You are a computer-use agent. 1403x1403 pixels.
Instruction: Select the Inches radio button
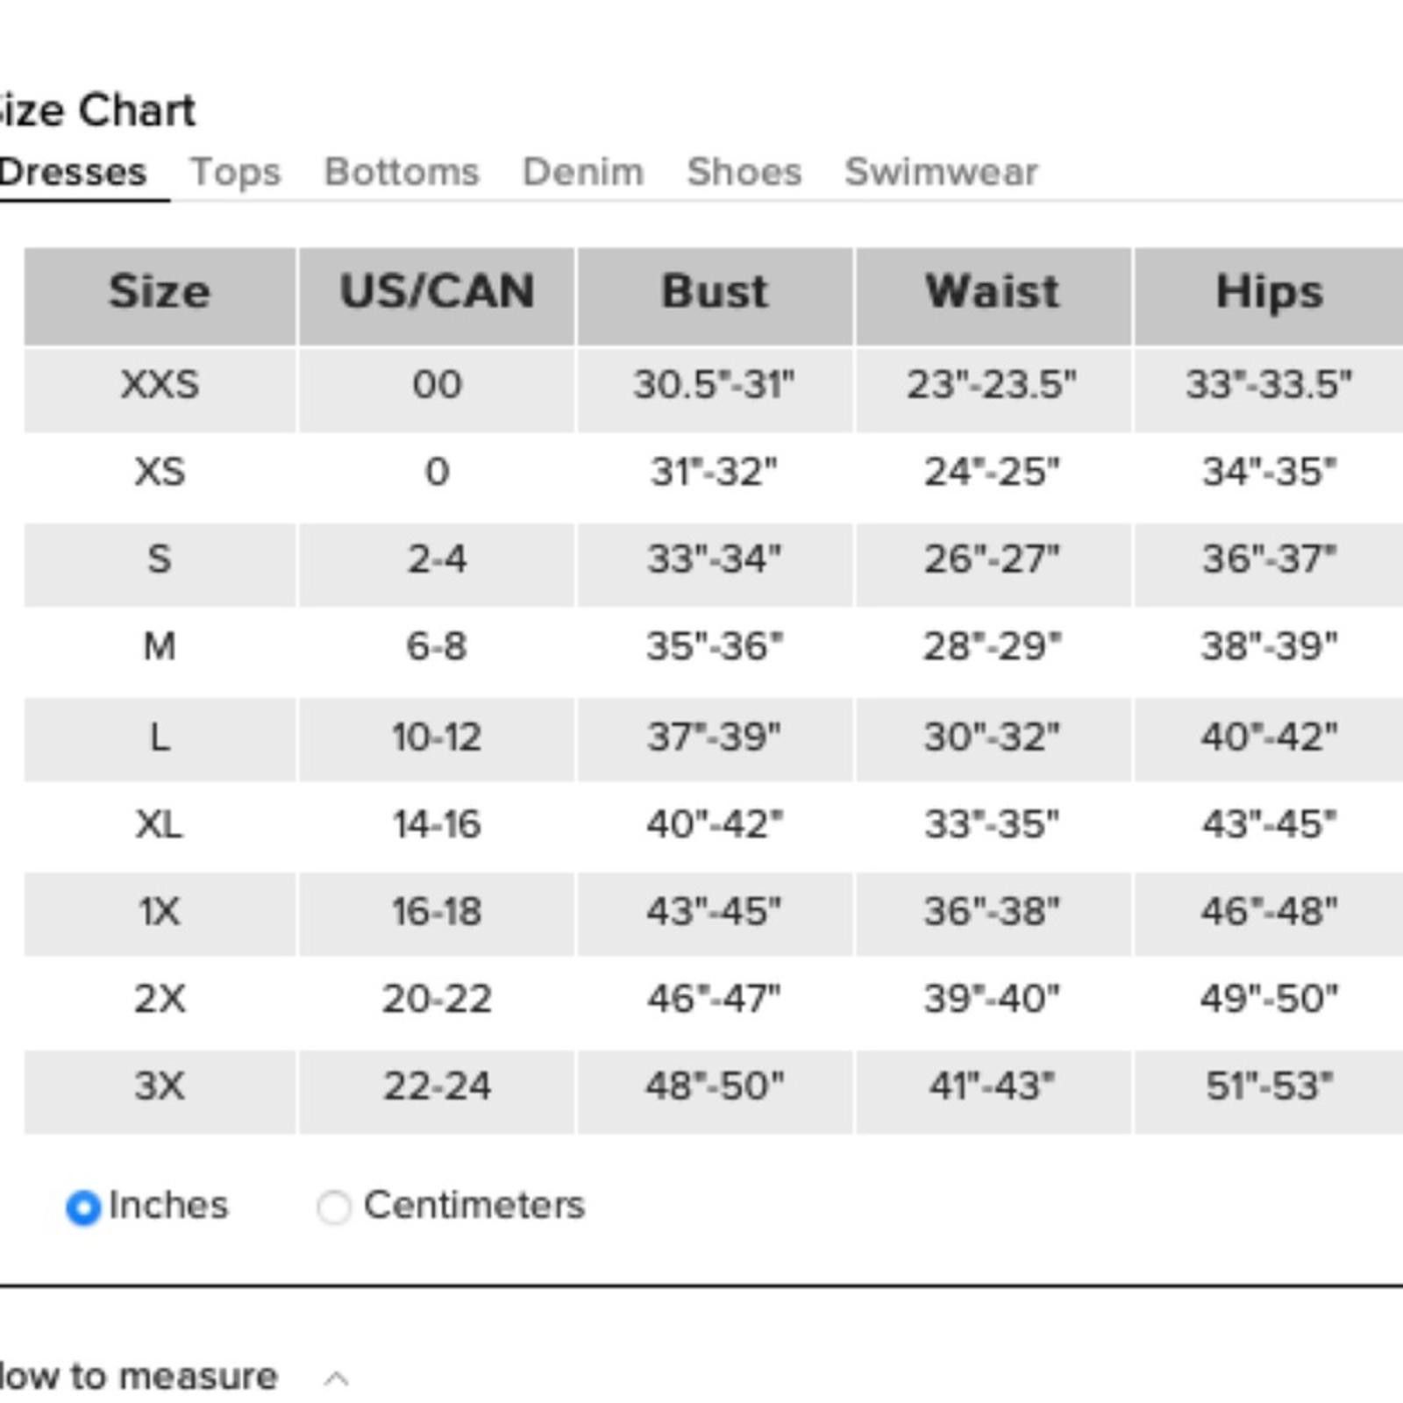83,1207
